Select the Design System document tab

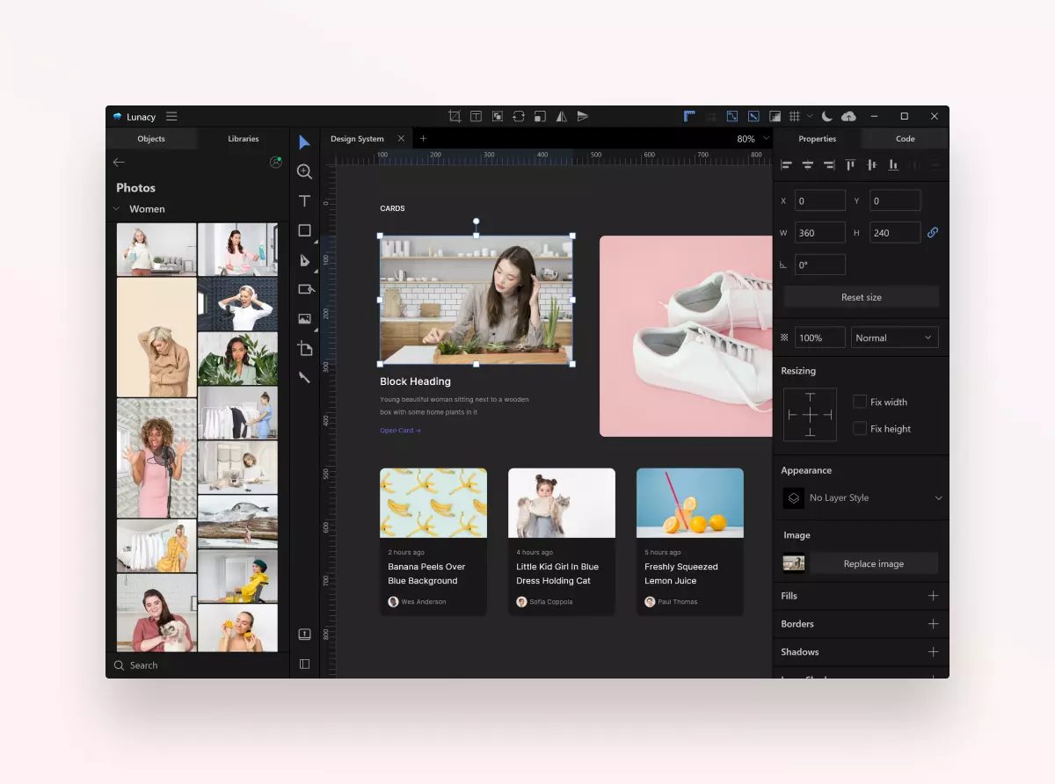tap(357, 139)
